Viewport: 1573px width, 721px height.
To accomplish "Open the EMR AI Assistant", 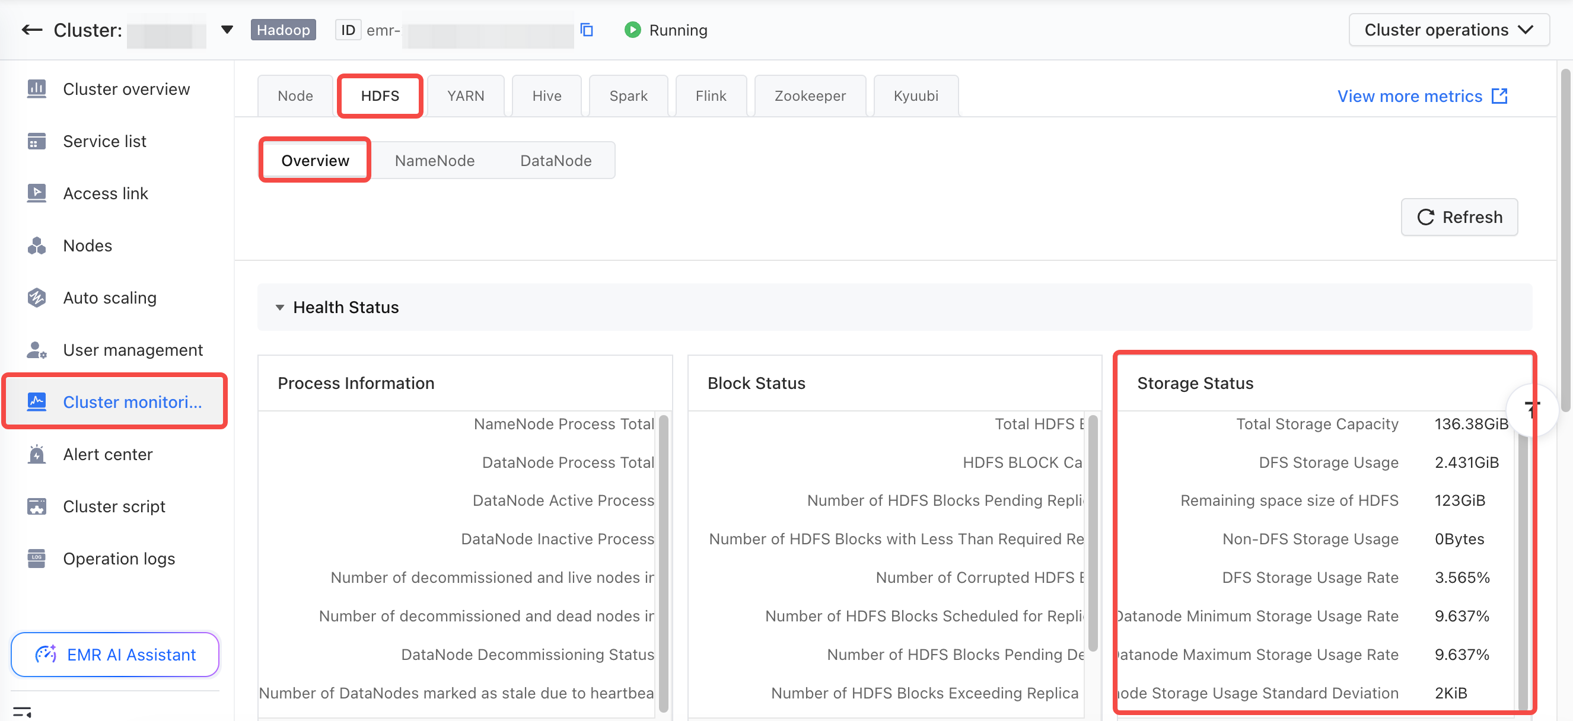I will (115, 655).
